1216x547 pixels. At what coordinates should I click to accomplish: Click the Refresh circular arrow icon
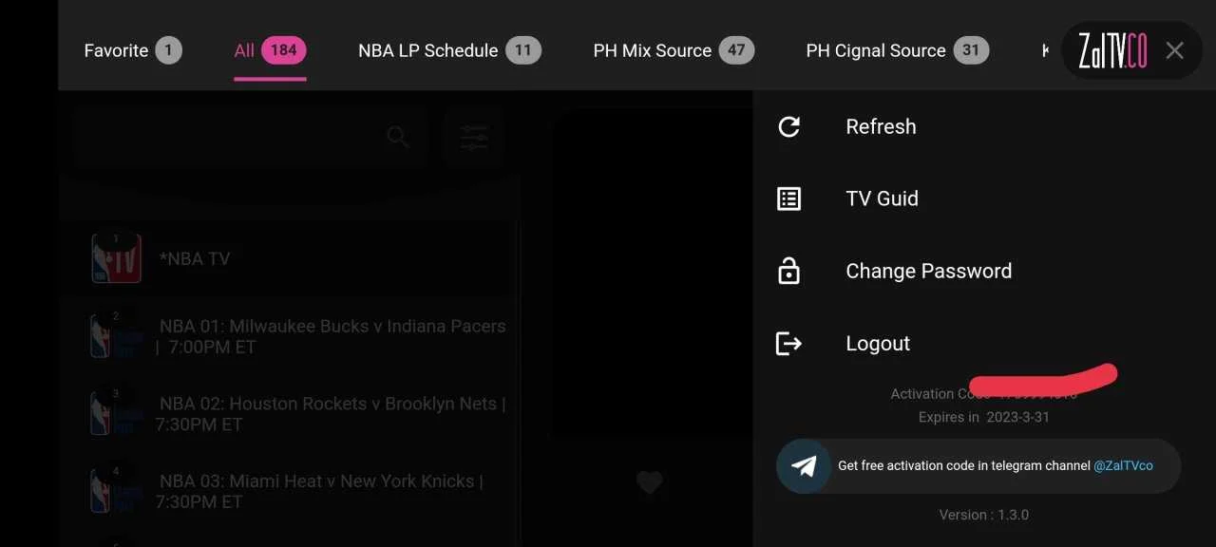coord(789,126)
